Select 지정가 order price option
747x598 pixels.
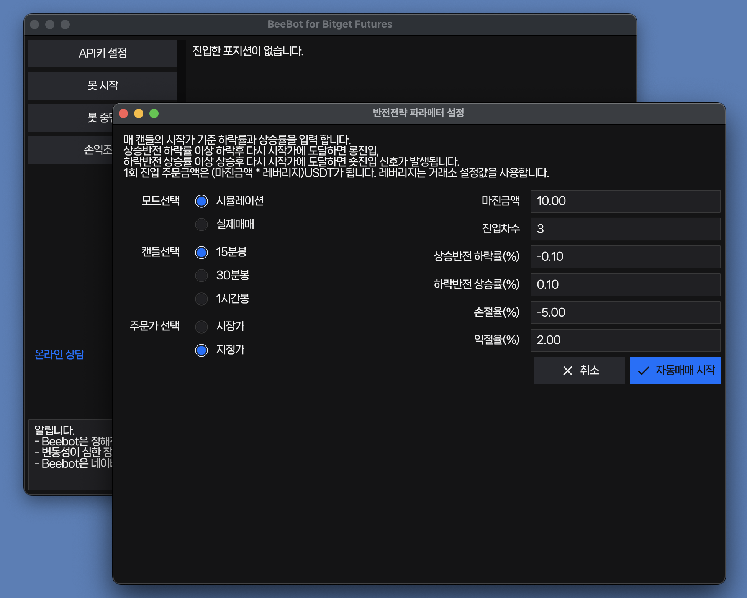click(201, 350)
